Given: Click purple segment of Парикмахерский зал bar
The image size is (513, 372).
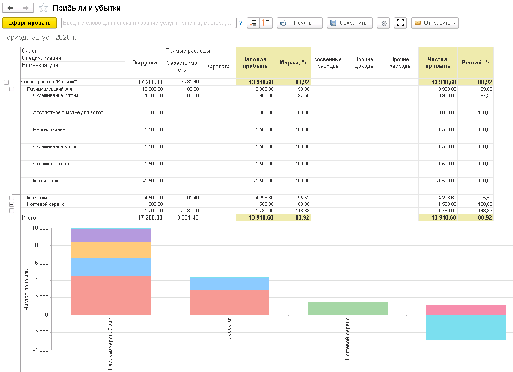Looking at the screenshot, I should click(x=110, y=235).
